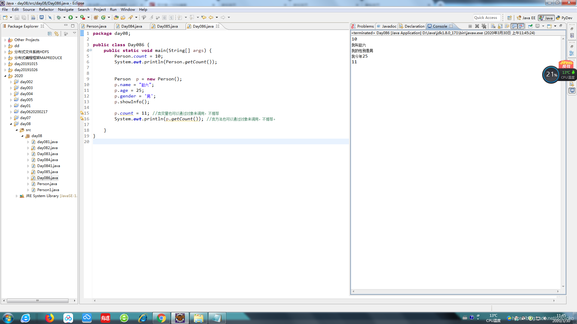The height and width of the screenshot is (324, 577).
Task: Click the Package Explorer horizontal scrollbar
Action: pyautogui.click(x=38, y=300)
